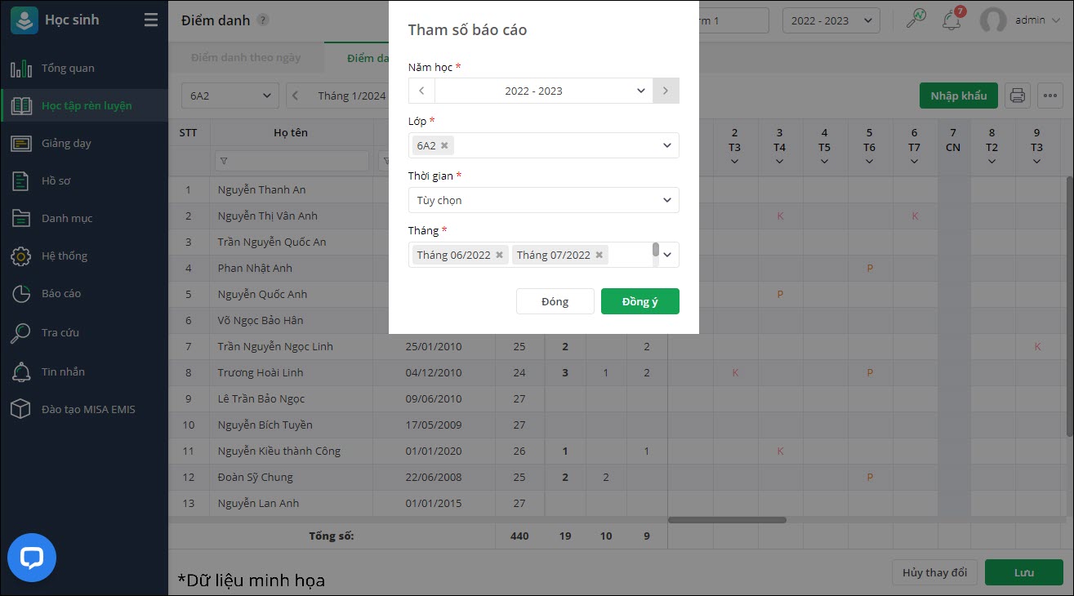
Task: Remove the 6A2 class tag
Action: click(444, 145)
